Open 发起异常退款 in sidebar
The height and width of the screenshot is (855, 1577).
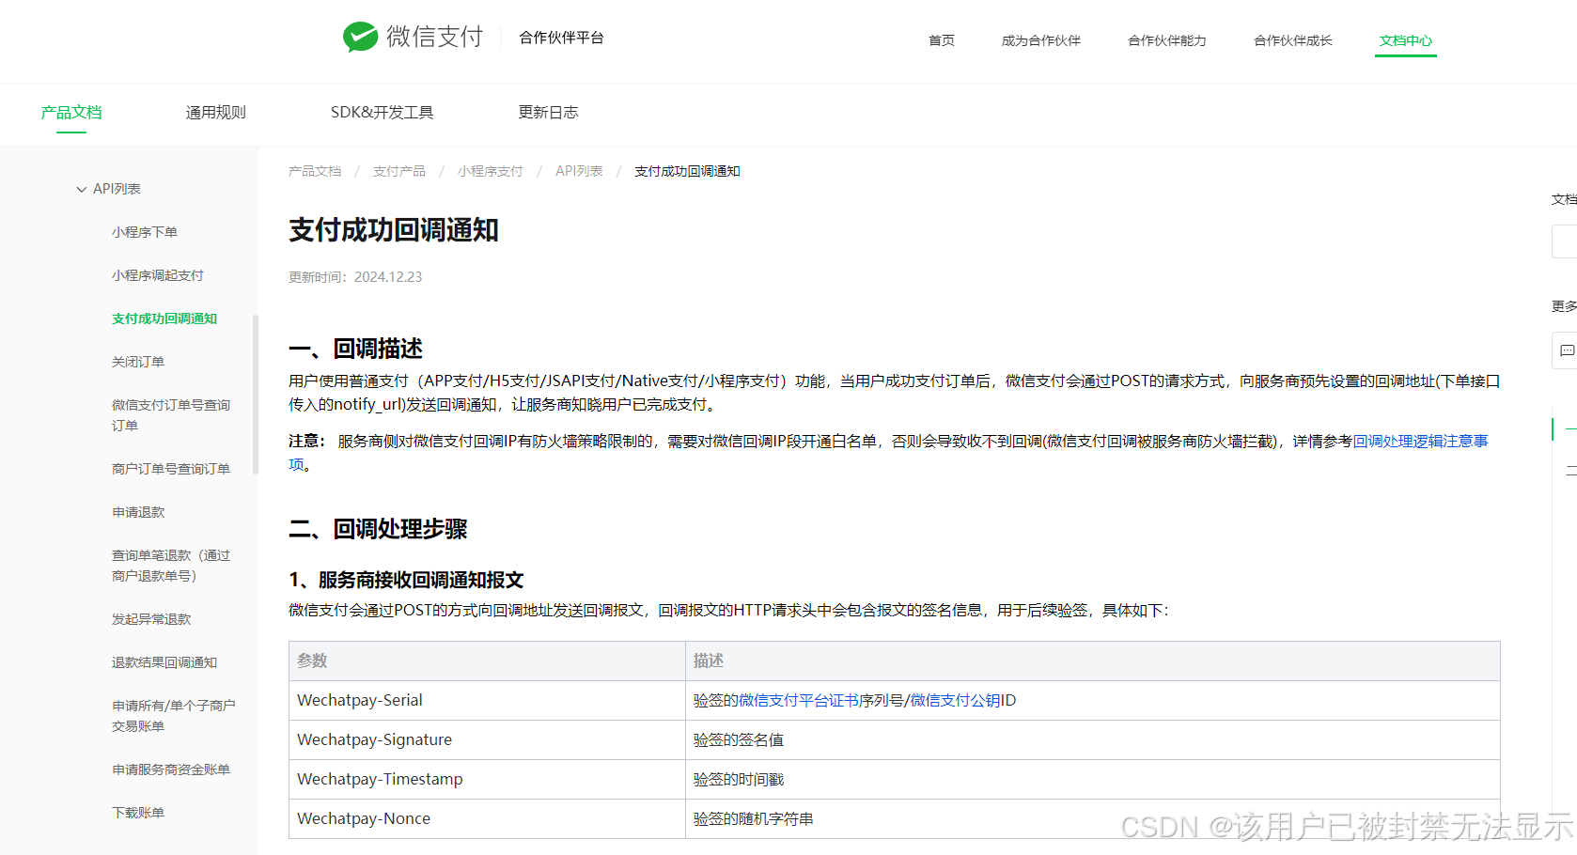point(151,619)
